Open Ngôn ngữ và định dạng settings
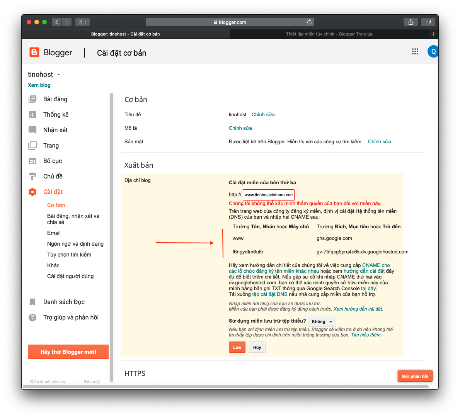 click(75, 244)
